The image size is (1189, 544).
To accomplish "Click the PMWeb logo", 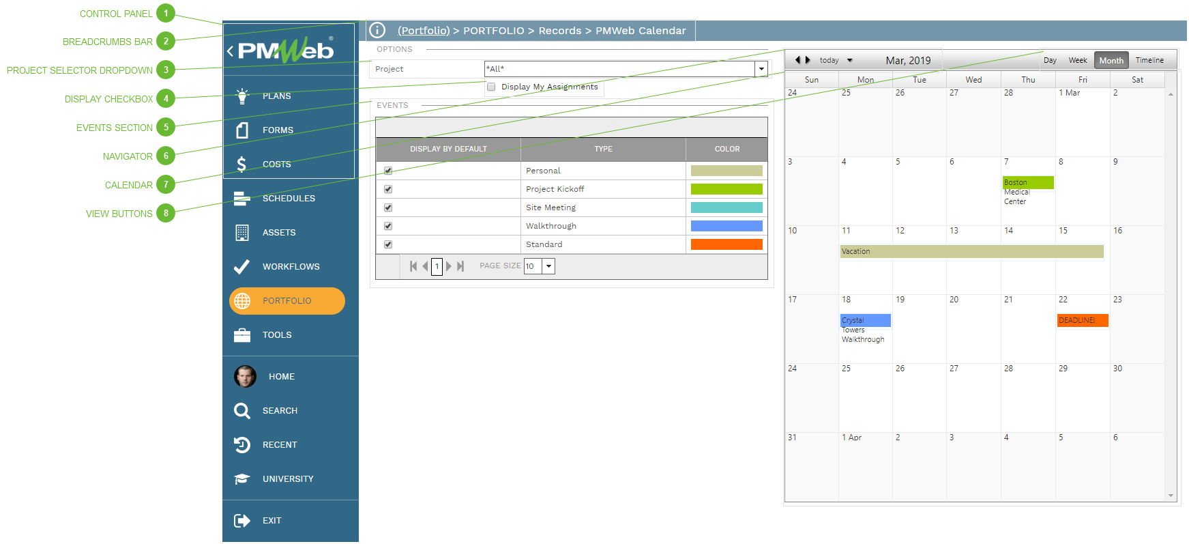I will pyautogui.click(x=286, y=50).
